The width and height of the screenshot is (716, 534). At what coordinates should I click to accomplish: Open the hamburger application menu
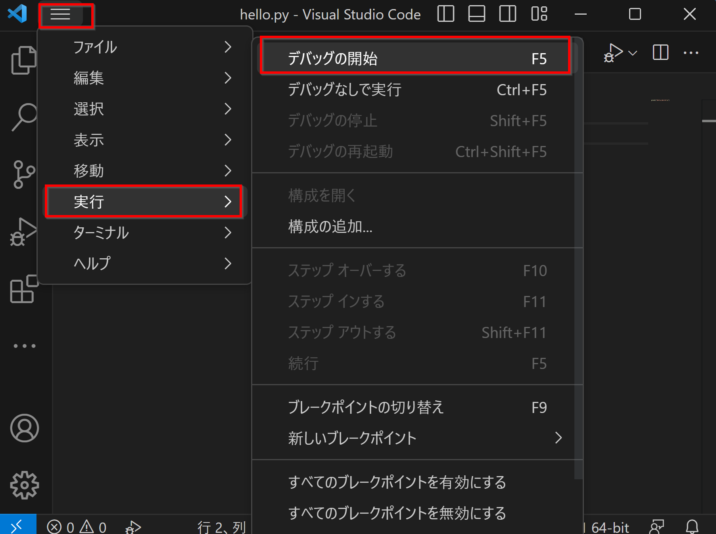coord(60,14)
